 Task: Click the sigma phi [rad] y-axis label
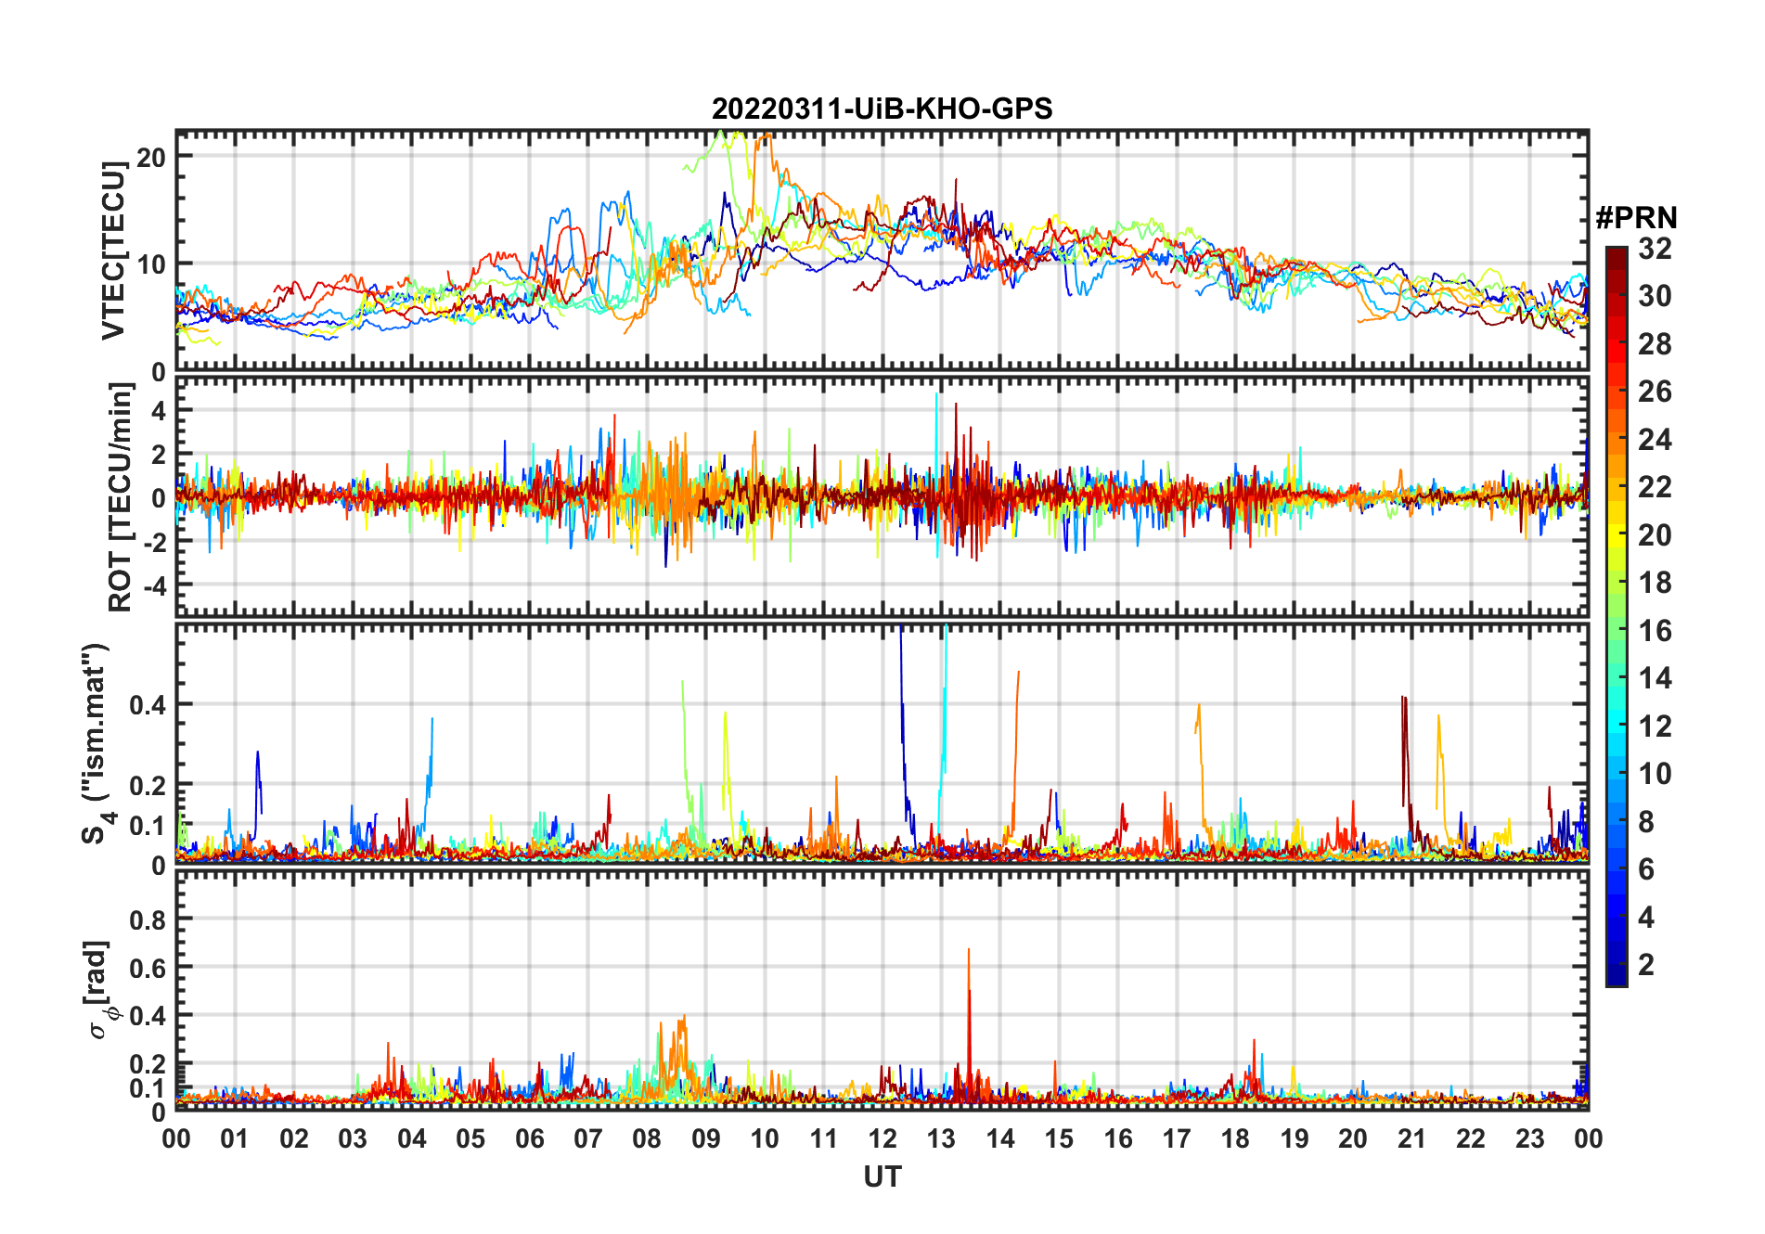[99, 990]
